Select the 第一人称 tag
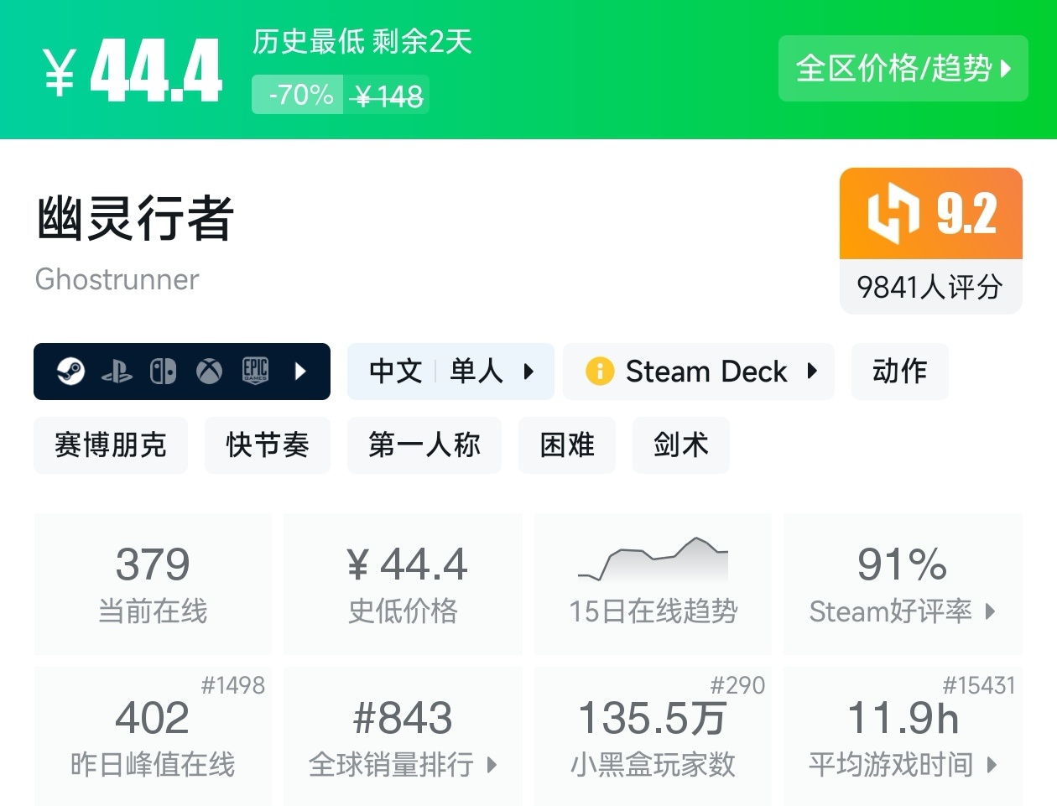 [424, 445]
